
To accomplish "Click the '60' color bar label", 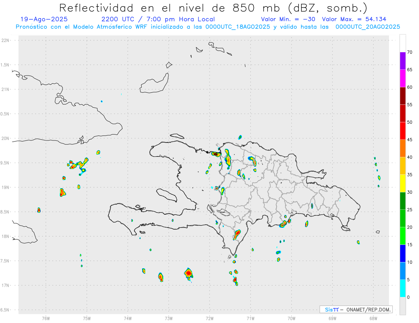I will click(410, 87).
